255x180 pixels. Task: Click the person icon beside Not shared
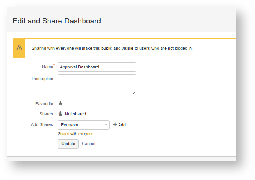pyautogui.click(x=61, y=114)
